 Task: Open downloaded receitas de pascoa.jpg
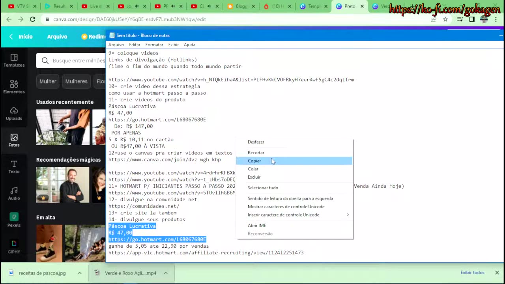42,273
